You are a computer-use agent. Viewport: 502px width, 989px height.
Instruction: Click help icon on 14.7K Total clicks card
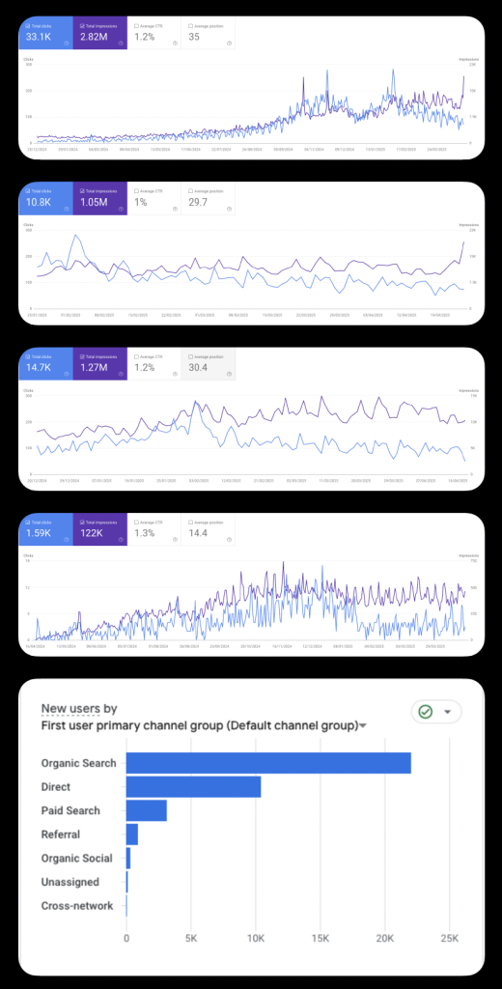point(67,374)
